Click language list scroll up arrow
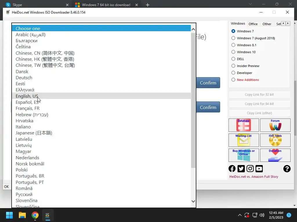This screenshot has height=222, width=297. pyautogui.click(x=193, y=29)
